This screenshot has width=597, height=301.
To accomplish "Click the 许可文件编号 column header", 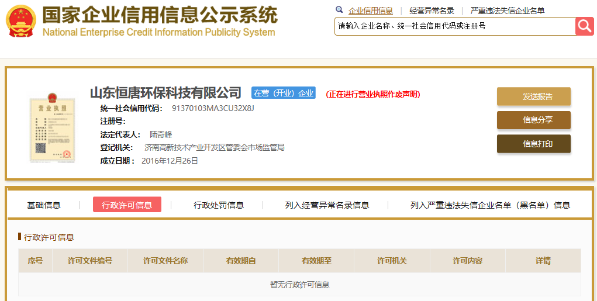I will coord(90,261).
